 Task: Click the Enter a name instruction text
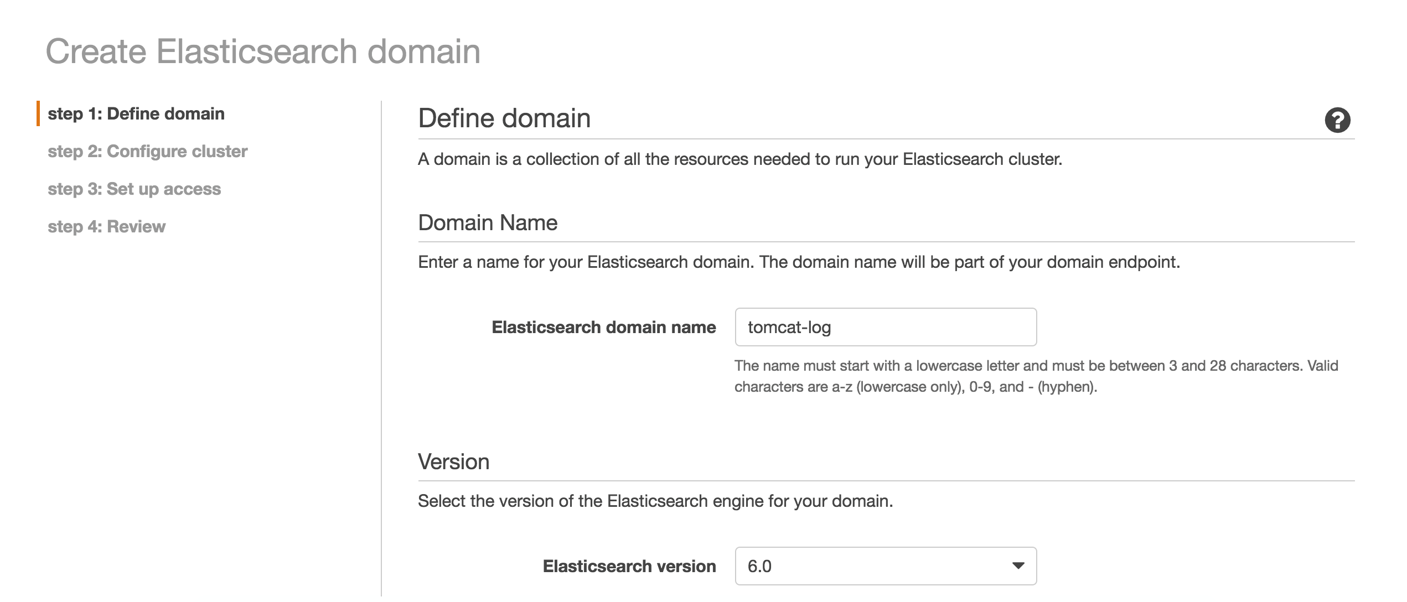click(x=798, y=262)
